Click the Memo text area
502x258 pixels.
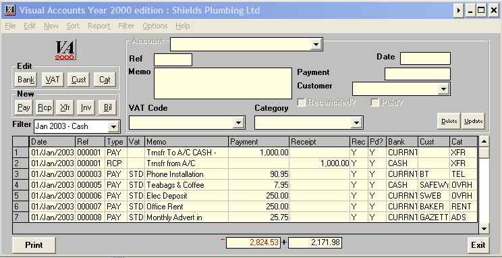(x=223, y=83)
